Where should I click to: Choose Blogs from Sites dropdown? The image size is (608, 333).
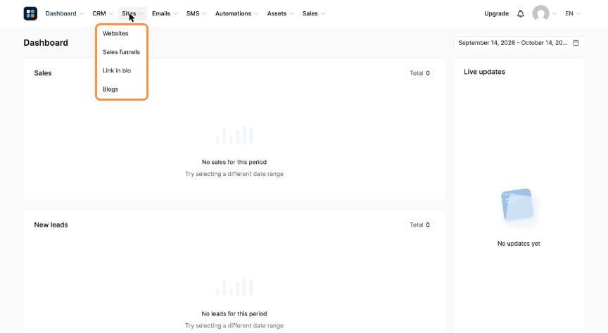click(x=110, y=89)
